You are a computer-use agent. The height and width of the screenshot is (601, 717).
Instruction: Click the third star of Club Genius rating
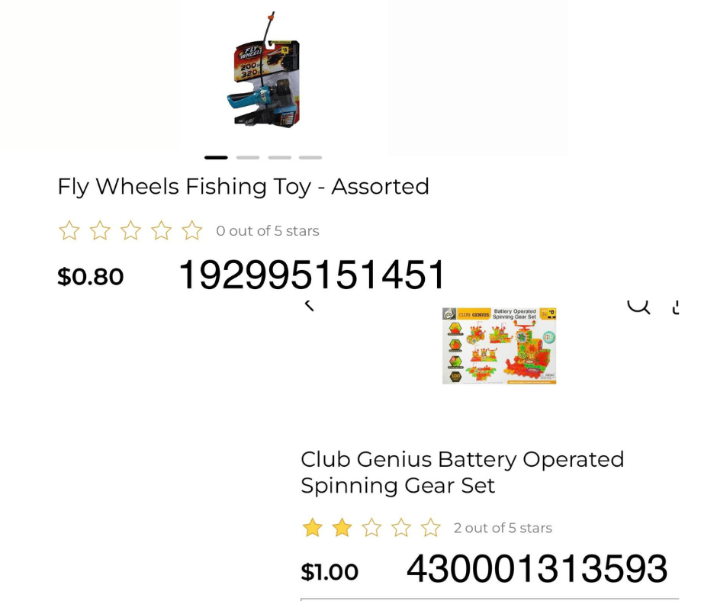click(371, 527)
